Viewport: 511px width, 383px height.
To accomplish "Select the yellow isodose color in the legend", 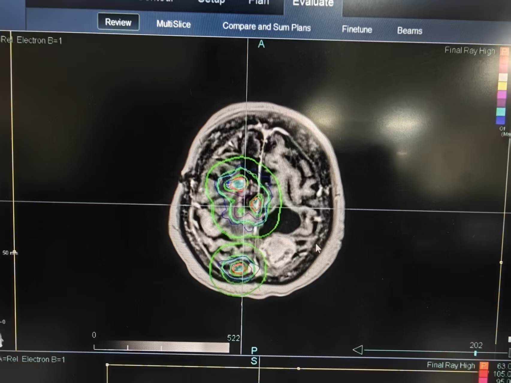I will [502, 86].
